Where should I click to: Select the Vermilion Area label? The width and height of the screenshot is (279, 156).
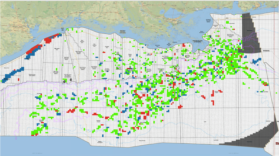(x=107, y=47)
